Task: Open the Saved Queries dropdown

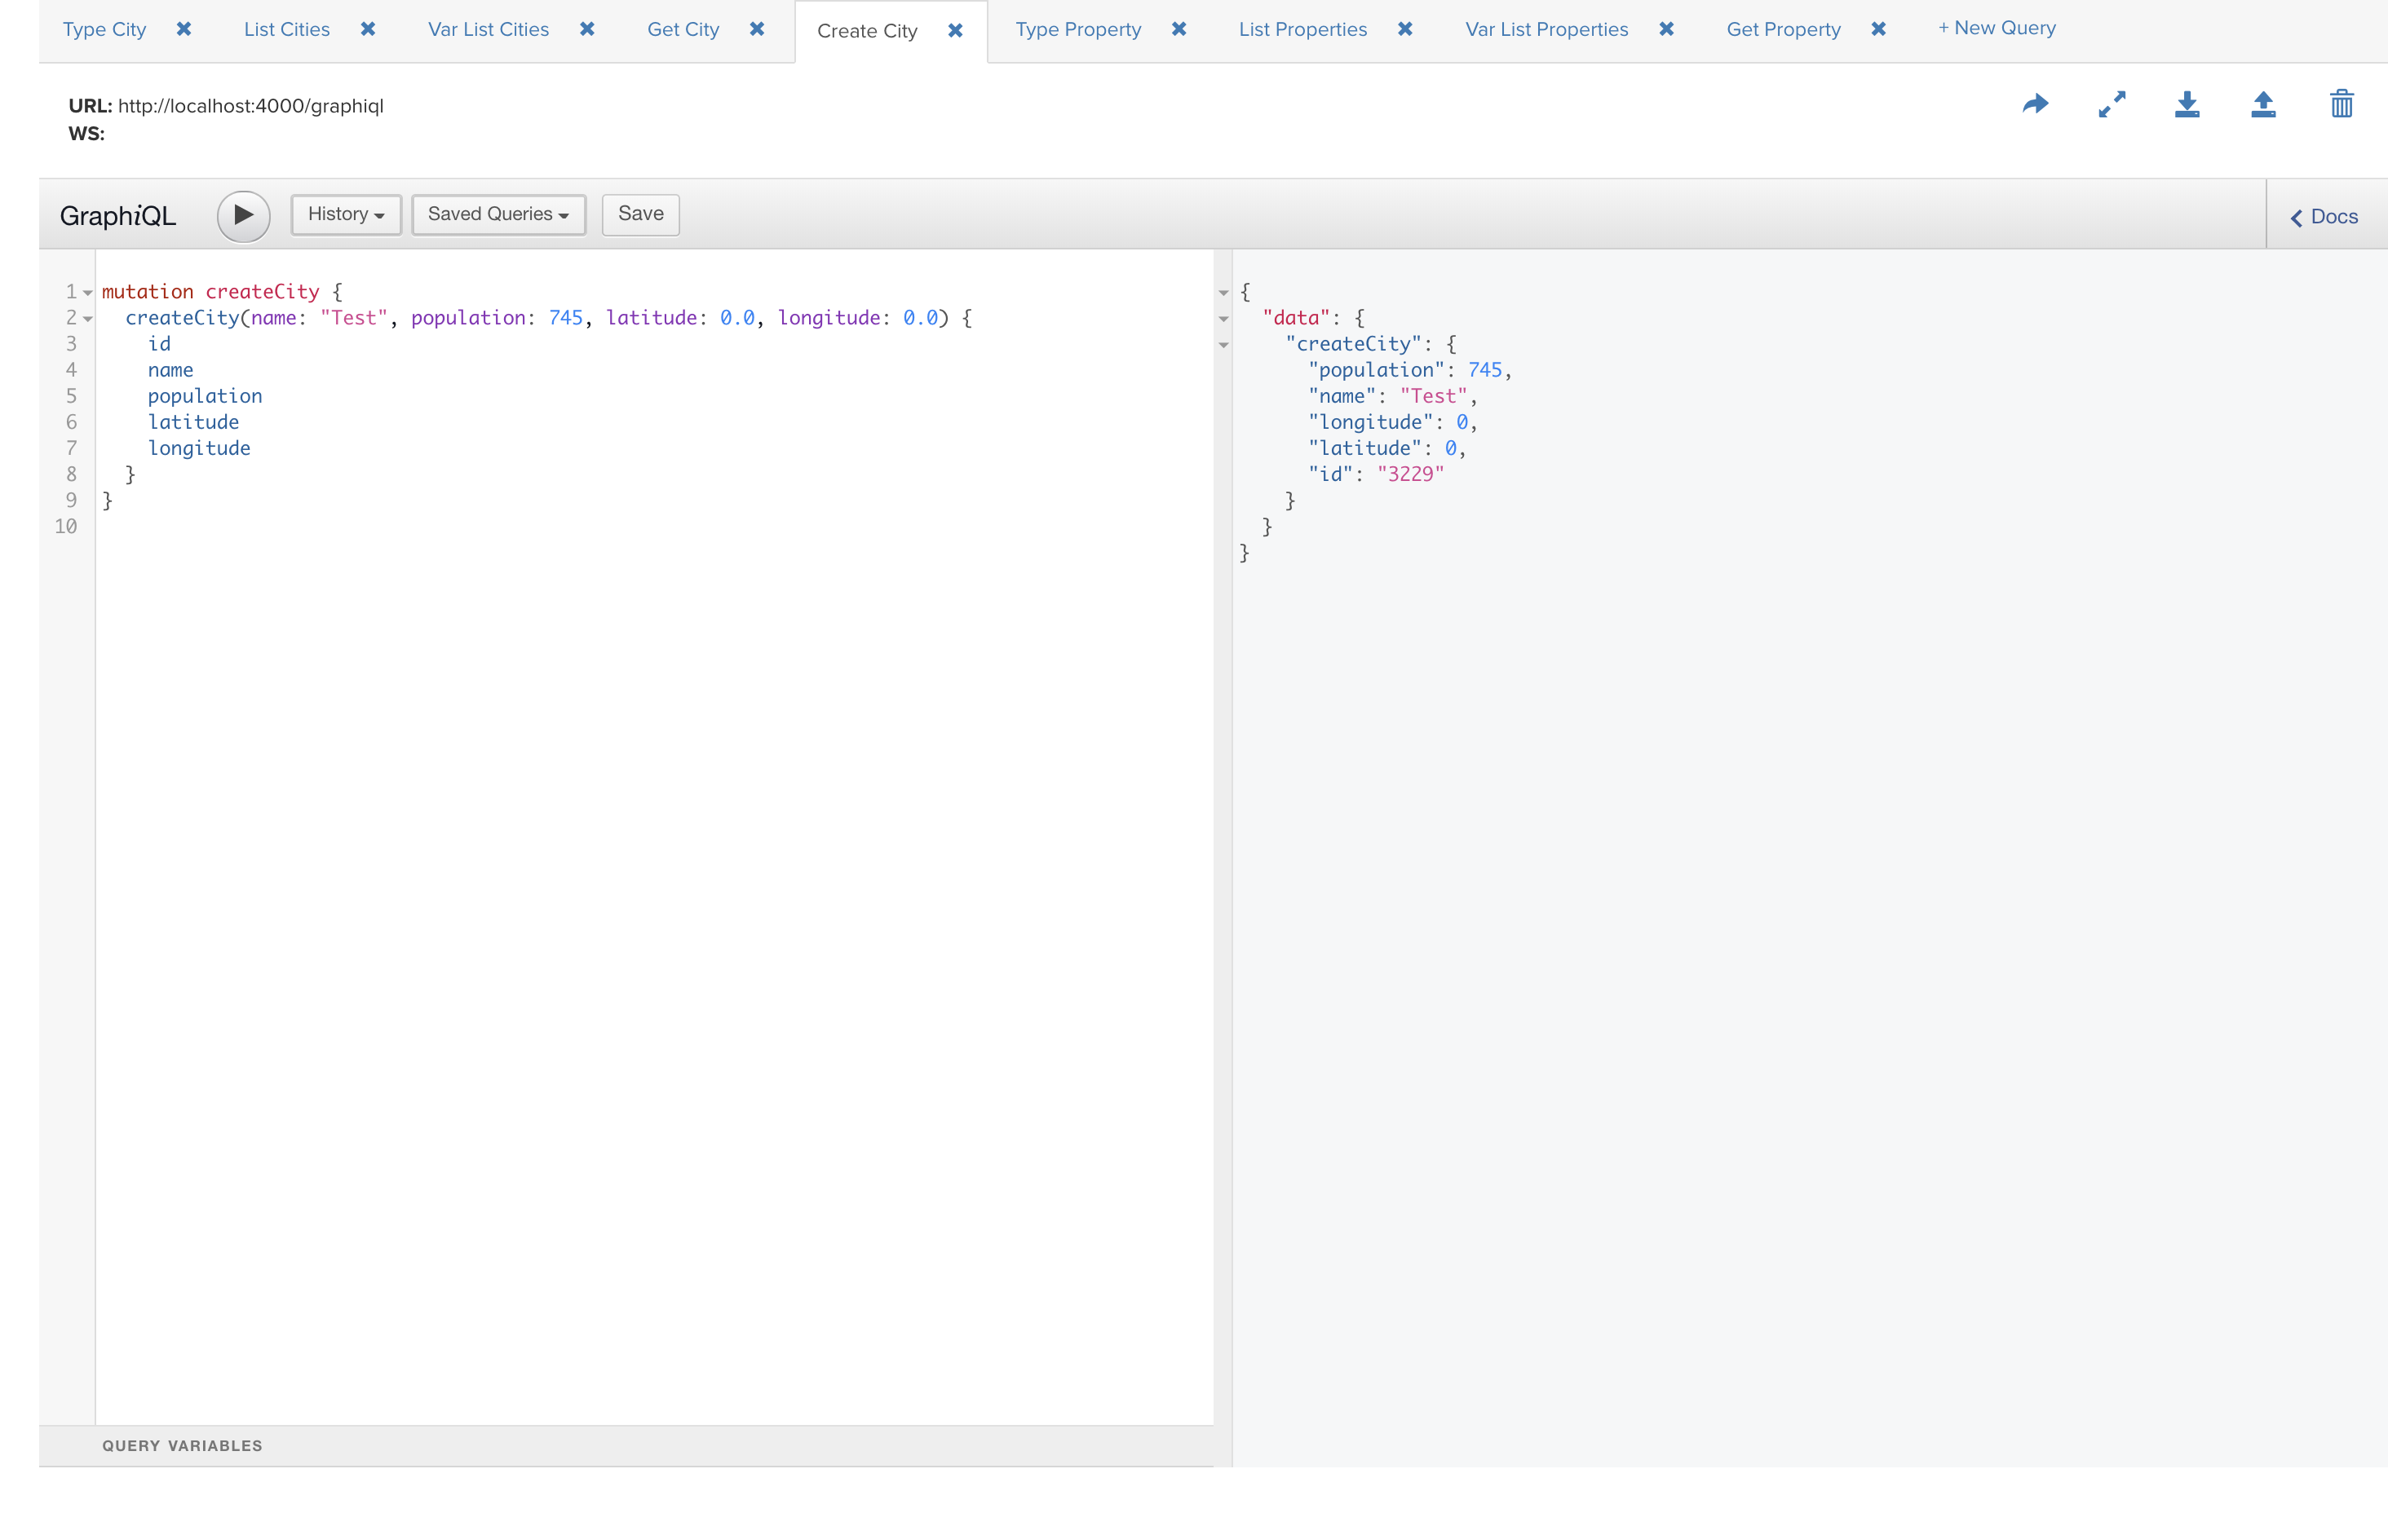Action: 496,214
